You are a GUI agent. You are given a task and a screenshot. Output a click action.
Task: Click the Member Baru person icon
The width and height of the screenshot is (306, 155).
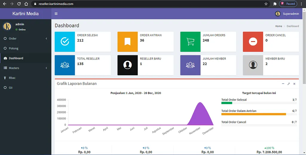253,65
